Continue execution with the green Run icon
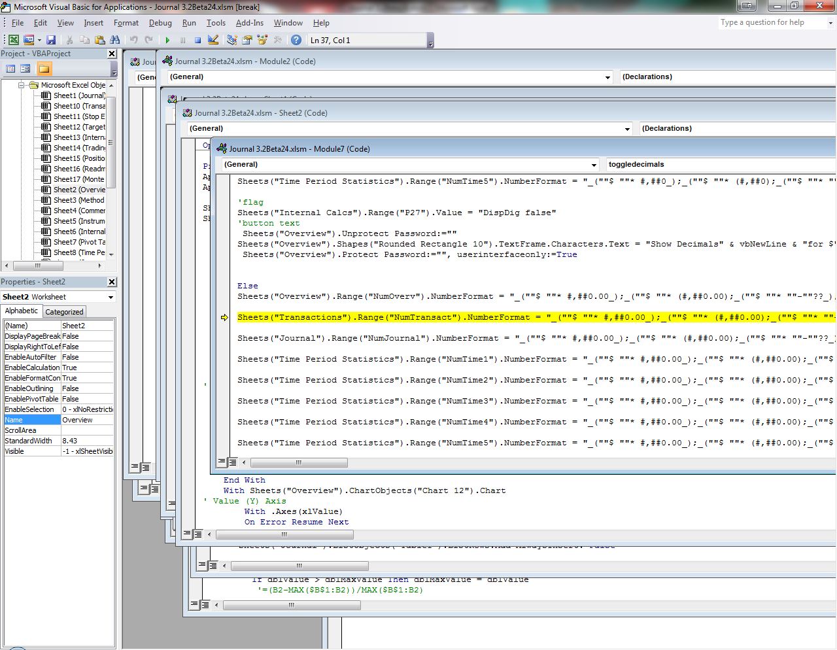The image size is (837, 650). pos(167,40)
